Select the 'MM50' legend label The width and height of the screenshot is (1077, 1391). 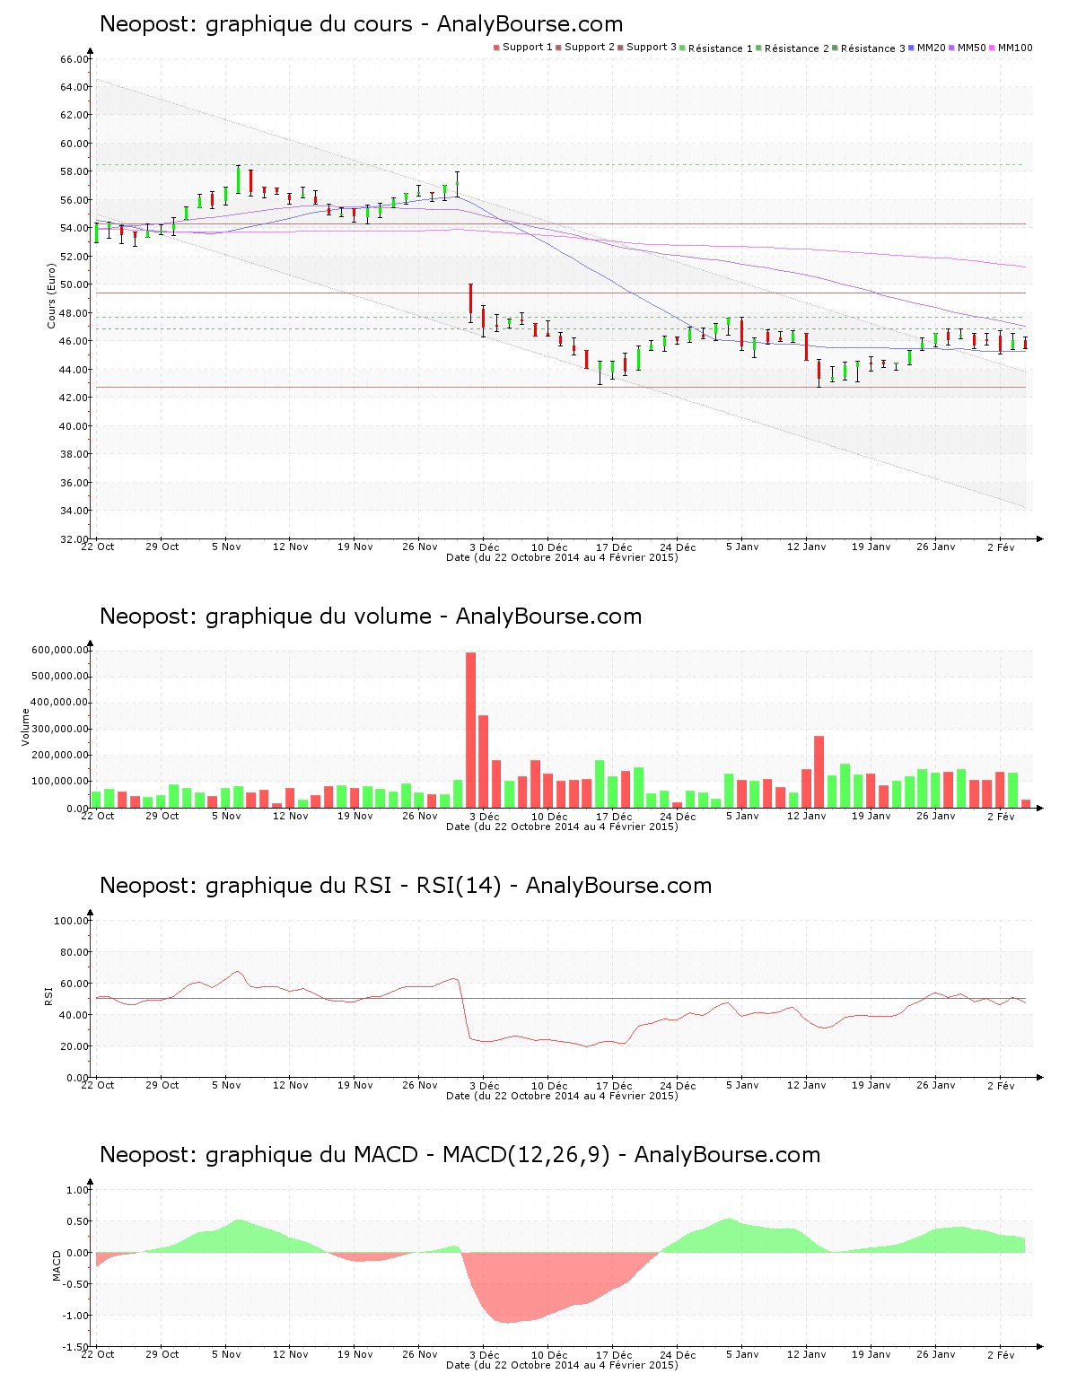972,48
